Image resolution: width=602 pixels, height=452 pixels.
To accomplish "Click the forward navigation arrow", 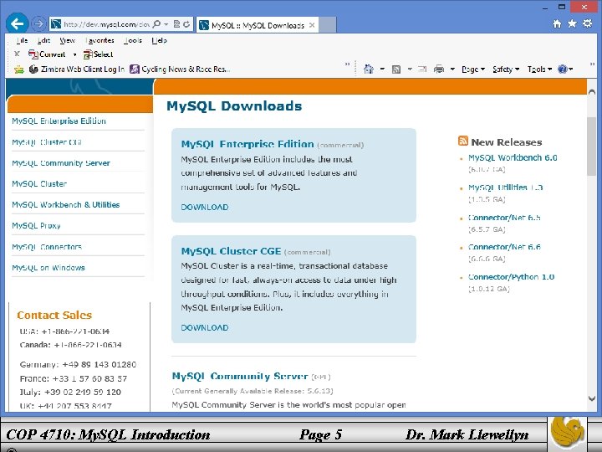I will click(x=38, y=24).
